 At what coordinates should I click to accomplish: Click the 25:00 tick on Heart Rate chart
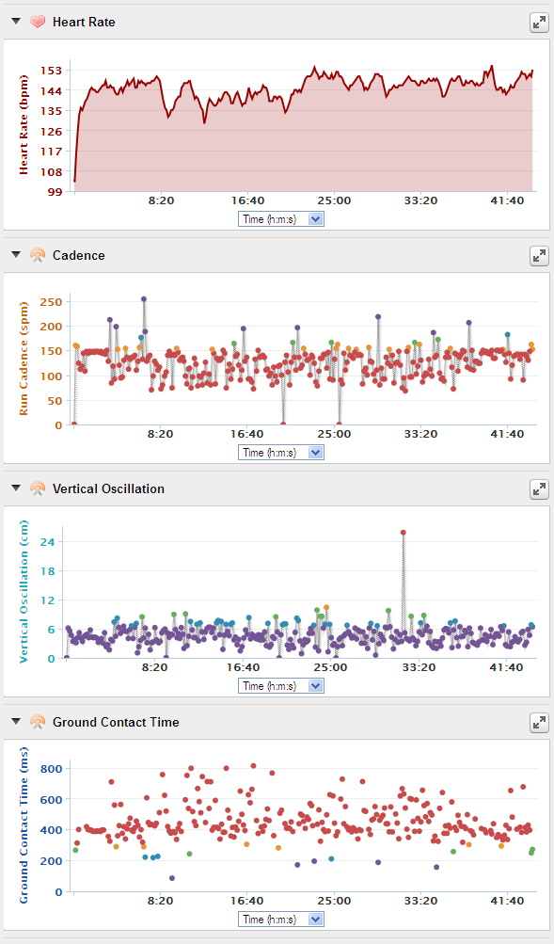[334, 200]
